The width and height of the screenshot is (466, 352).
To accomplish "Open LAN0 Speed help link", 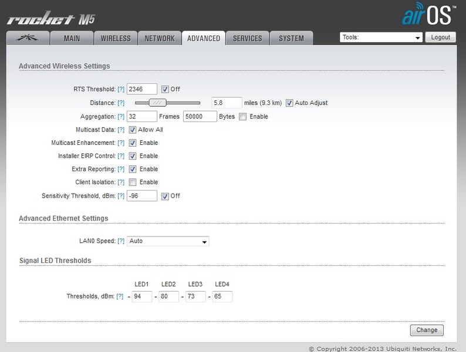I will click(x=121, y=241).
